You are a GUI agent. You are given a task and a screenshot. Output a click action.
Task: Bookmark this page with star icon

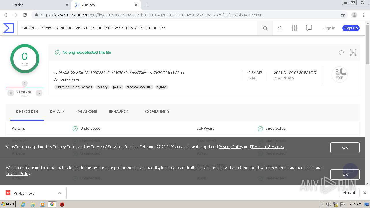(x=343, y=15)
